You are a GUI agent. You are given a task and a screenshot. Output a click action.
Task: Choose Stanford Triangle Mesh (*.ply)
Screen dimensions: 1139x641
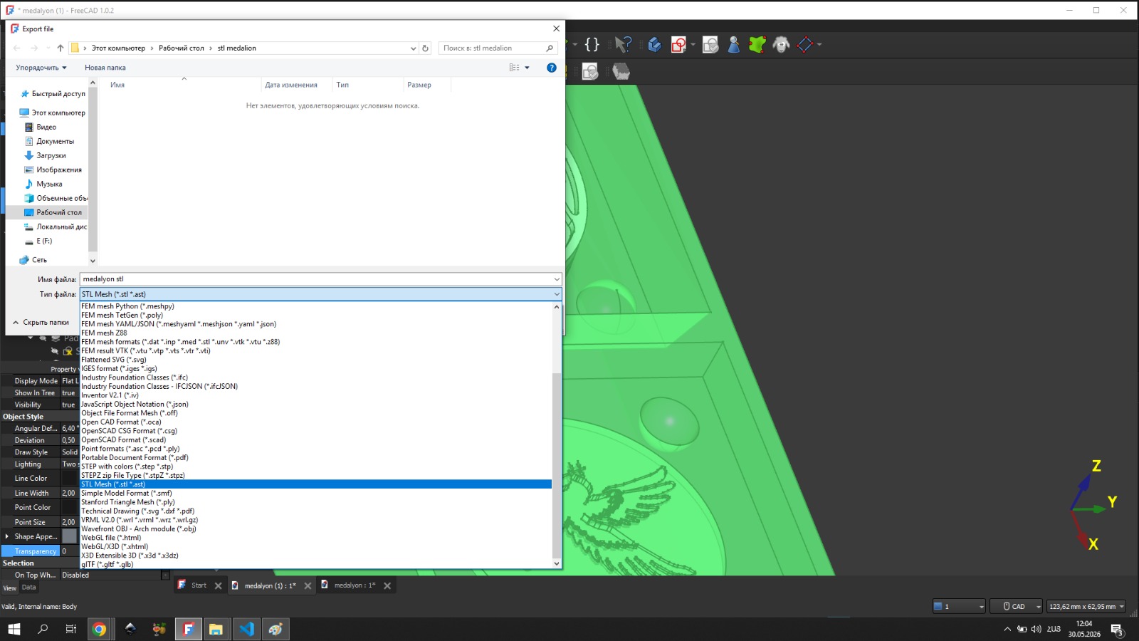(315, 502)
